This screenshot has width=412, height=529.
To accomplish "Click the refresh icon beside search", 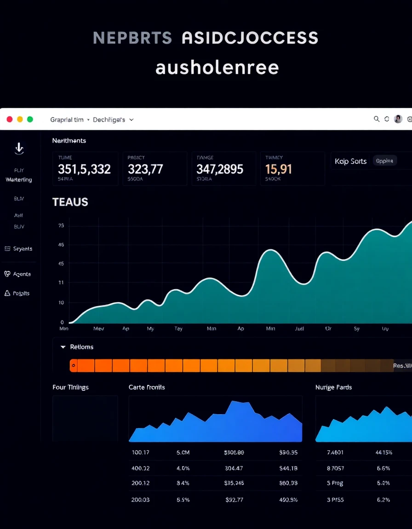I will point(387,119).
